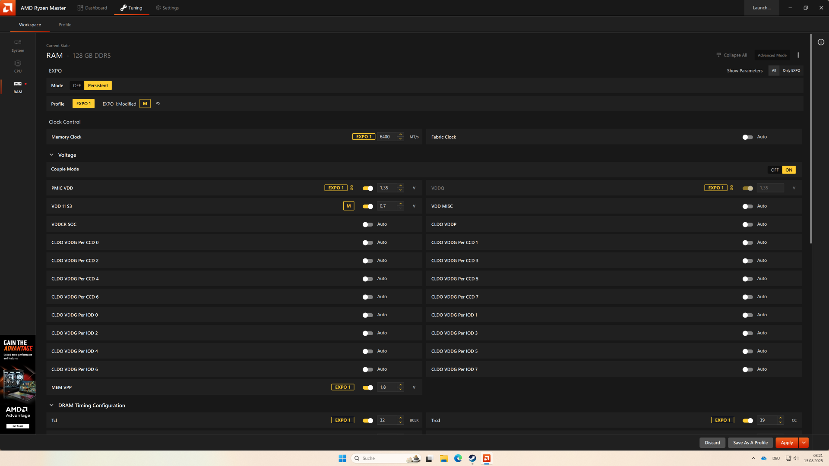Click EXPO 1 badge on MEM VPP
Viewport: 829px width, 466px height.
[343, 387]
